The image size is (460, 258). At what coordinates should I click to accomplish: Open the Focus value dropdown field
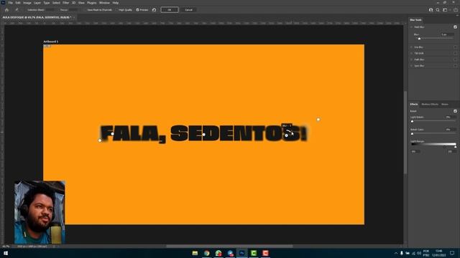[73, 9]
